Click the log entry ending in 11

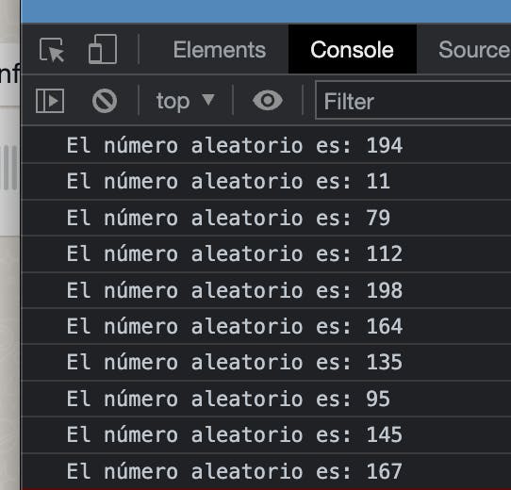tap(266, 182)
